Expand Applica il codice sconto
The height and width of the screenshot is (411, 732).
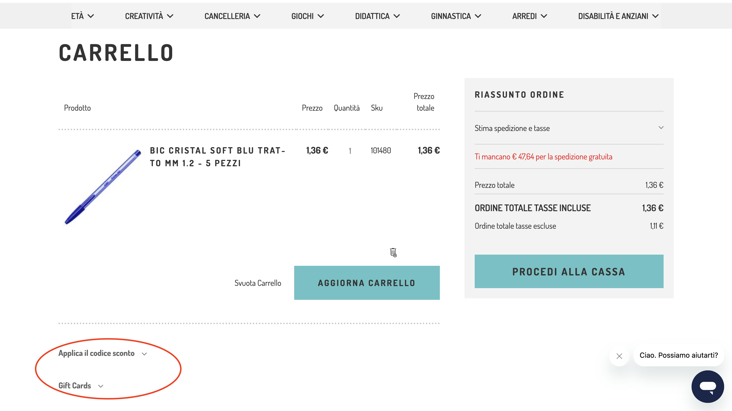(102, 353)
